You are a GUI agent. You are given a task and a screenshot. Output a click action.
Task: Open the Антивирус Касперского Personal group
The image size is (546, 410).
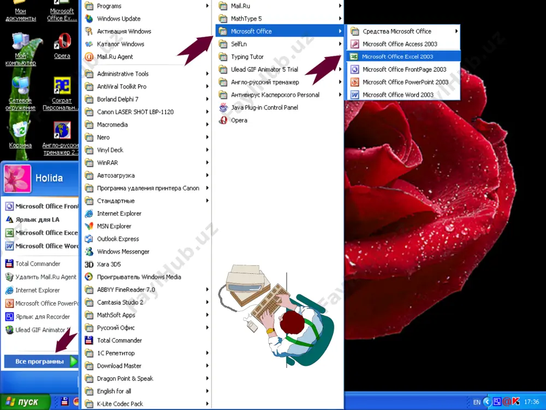[280, 95]
